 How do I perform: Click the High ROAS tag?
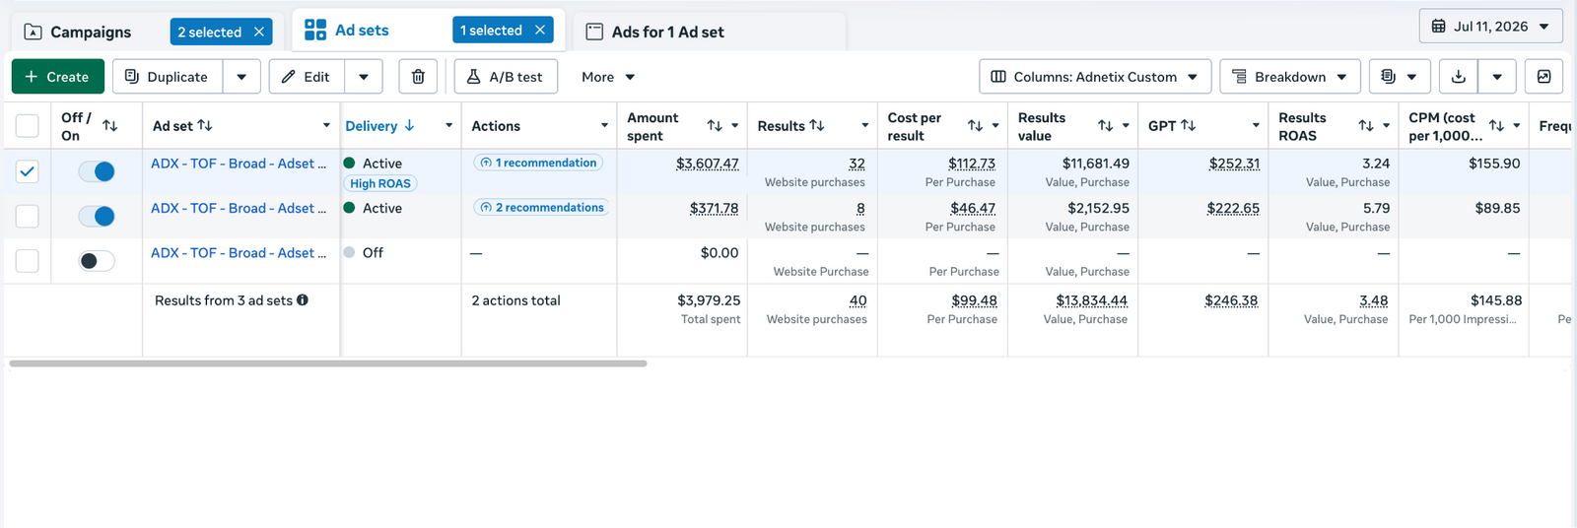pyautogui.click(x=380, y=183)
